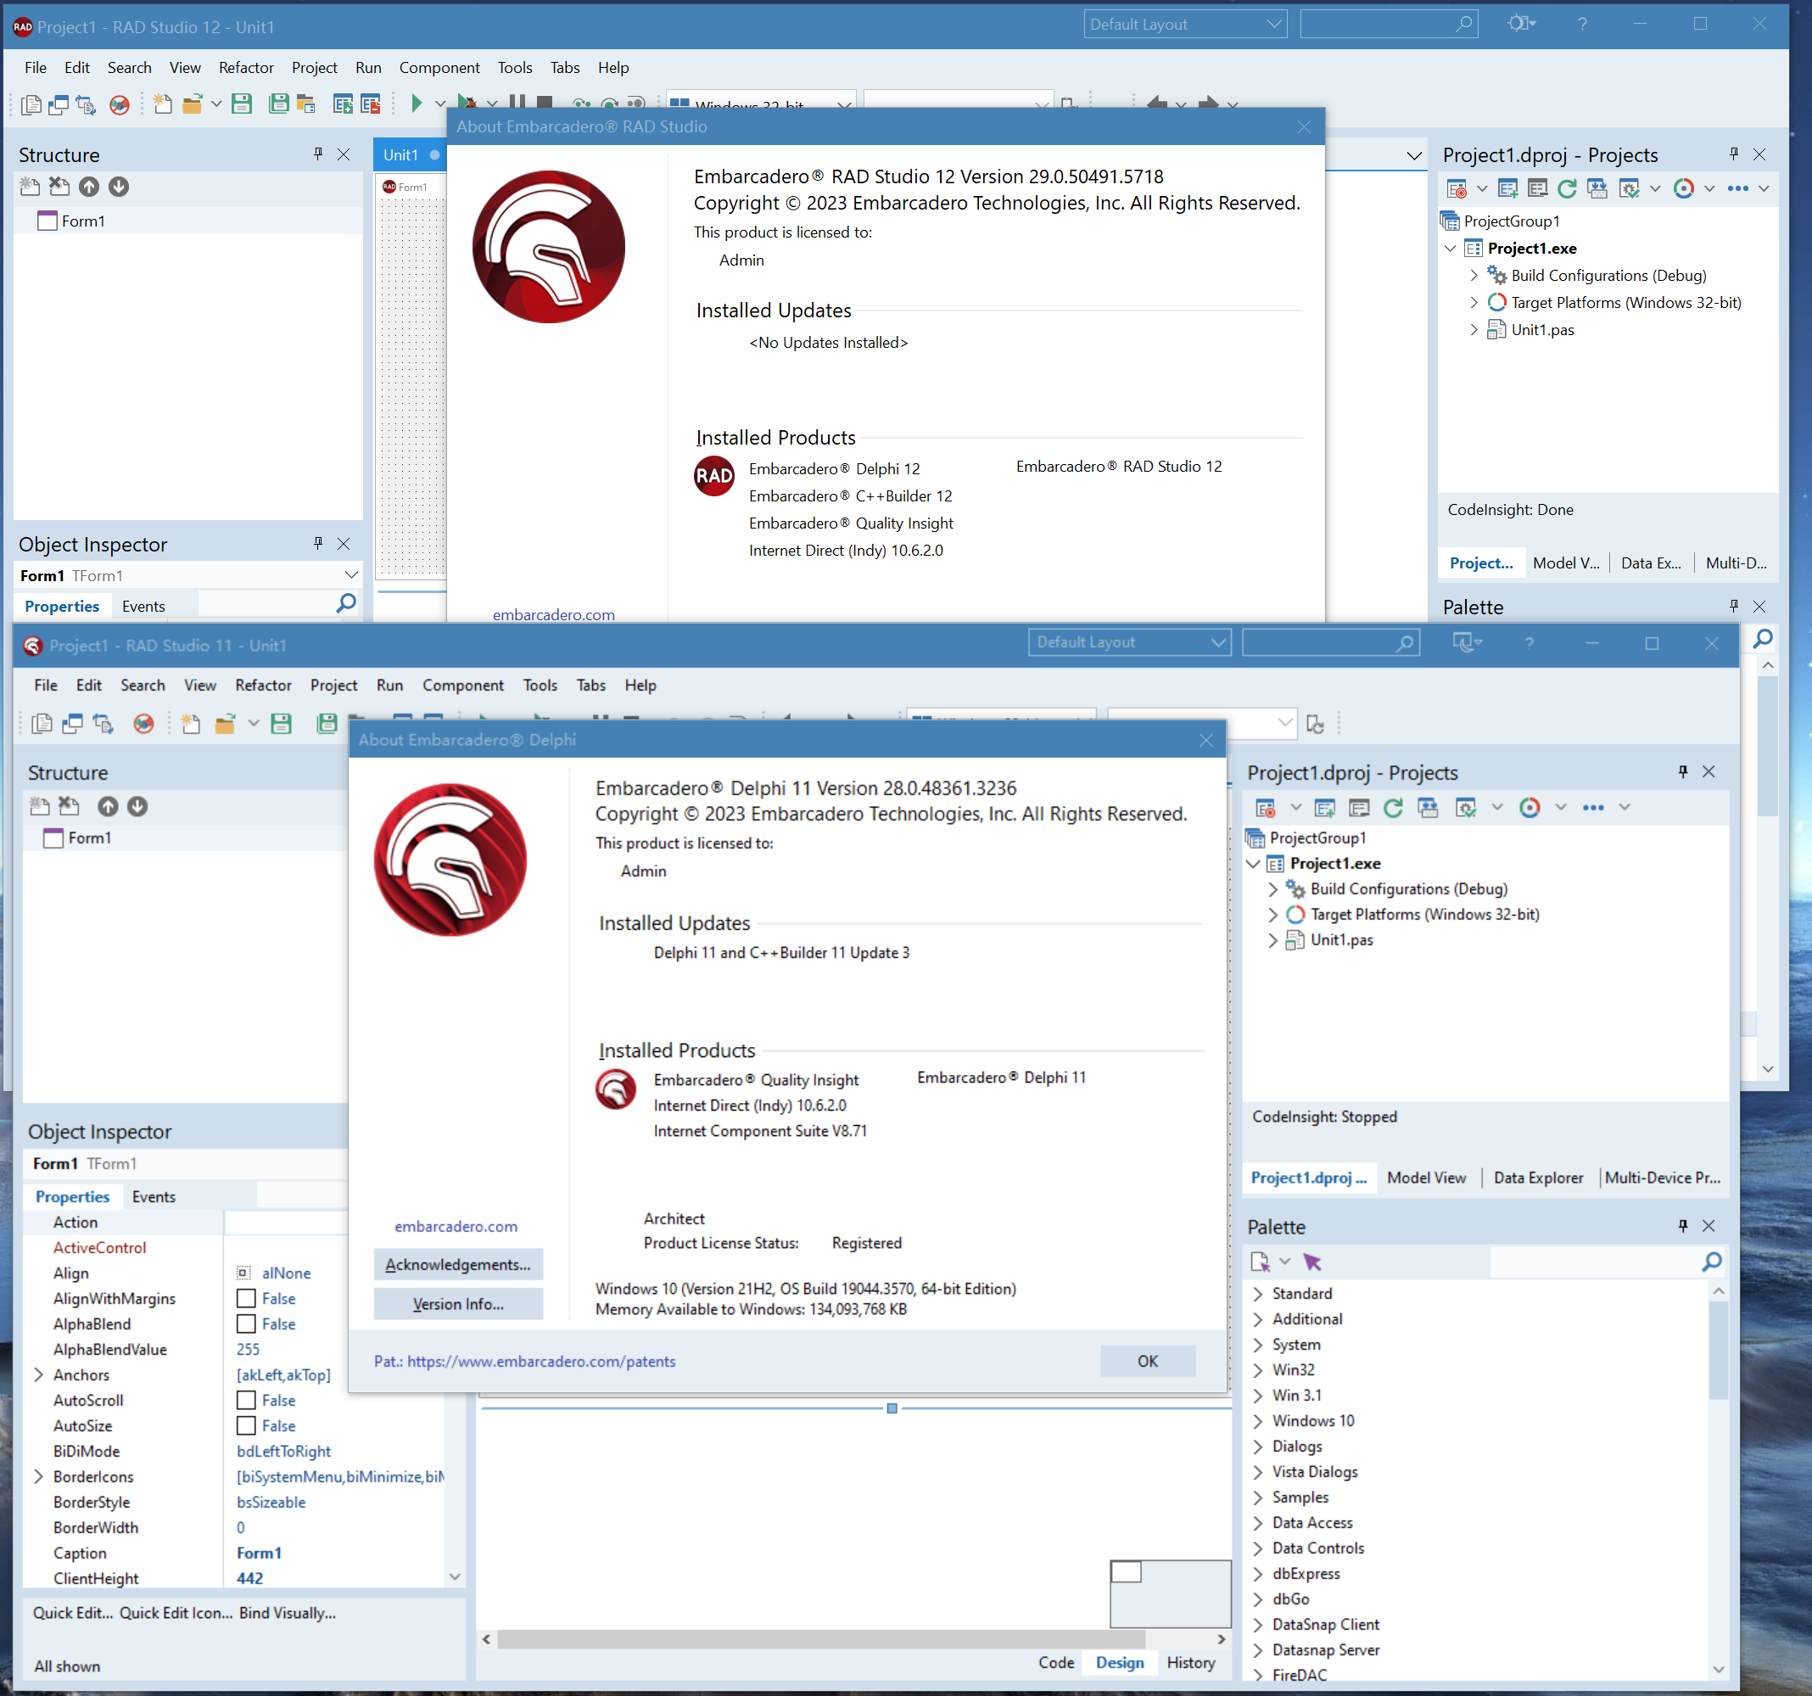Click Move Up arrow in RAD Studio 12 Structure panel
Viewport: 1812px width, 1696px height.
[89, 187]
